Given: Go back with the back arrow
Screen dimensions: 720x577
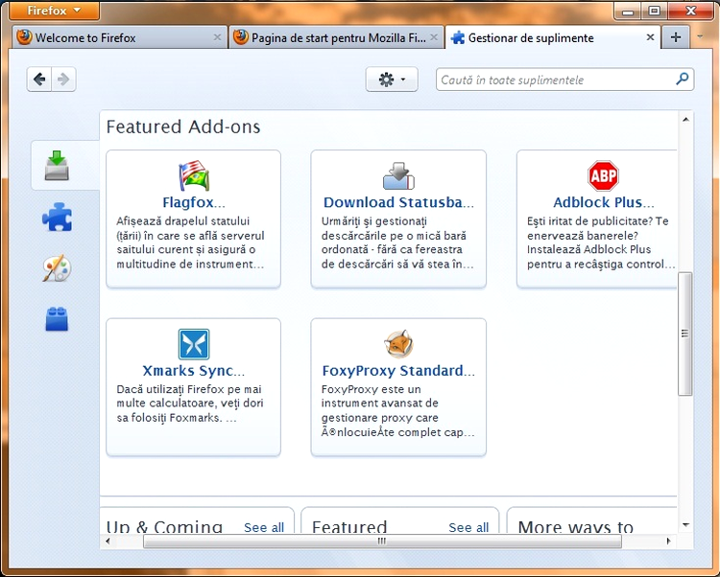Looking at the screenshot, I should pyautogui.click(x=39, y=80).
